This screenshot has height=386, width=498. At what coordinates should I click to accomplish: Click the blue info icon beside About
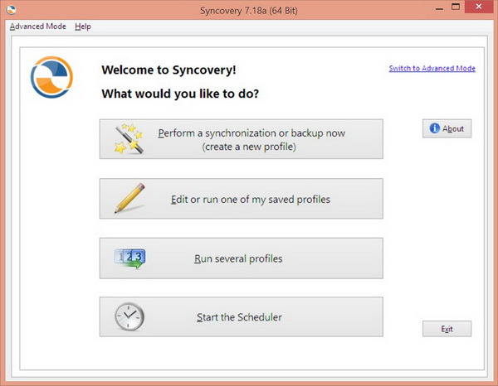click(x=434, y=128)
